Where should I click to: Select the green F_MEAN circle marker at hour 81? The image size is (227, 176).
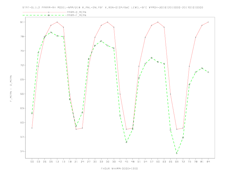[202, 68]
